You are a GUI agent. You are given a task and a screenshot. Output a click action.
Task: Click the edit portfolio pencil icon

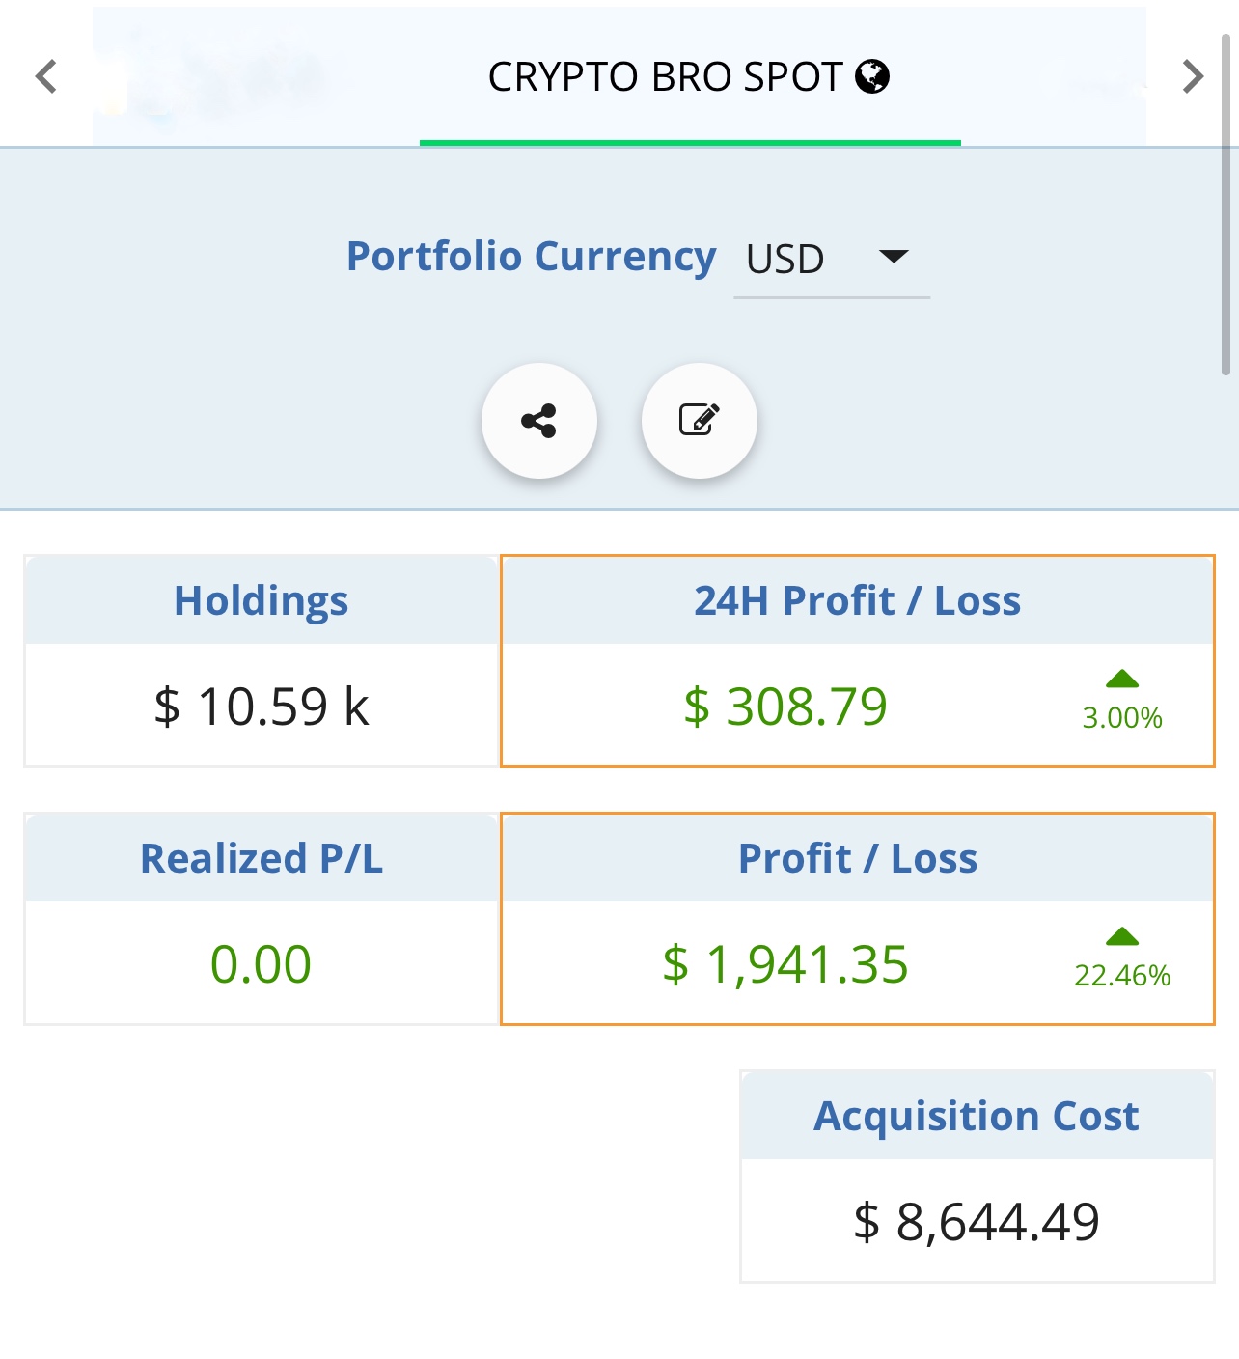[699, 421]
